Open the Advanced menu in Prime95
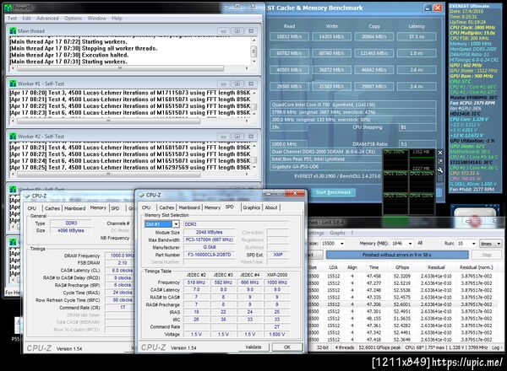The image size is (507, 371). [x=47, y=19]
